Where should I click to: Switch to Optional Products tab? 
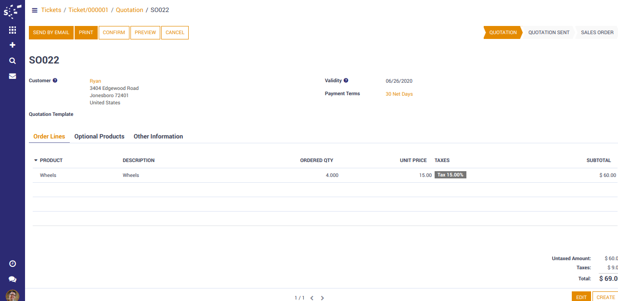pyautogui.click(x=99, y=137)
